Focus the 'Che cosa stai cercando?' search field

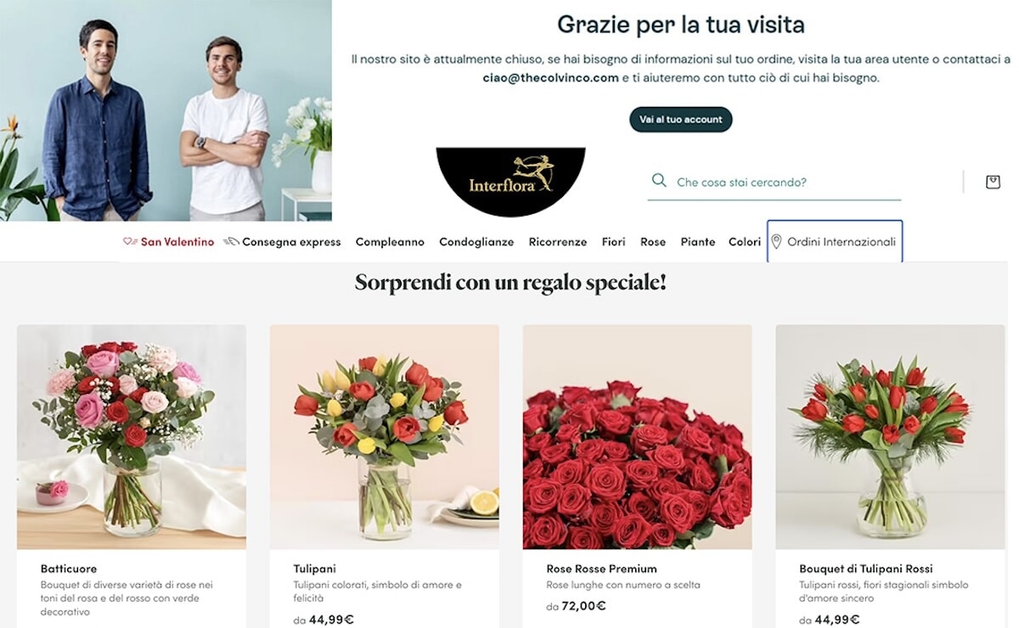tap(774, 182)
